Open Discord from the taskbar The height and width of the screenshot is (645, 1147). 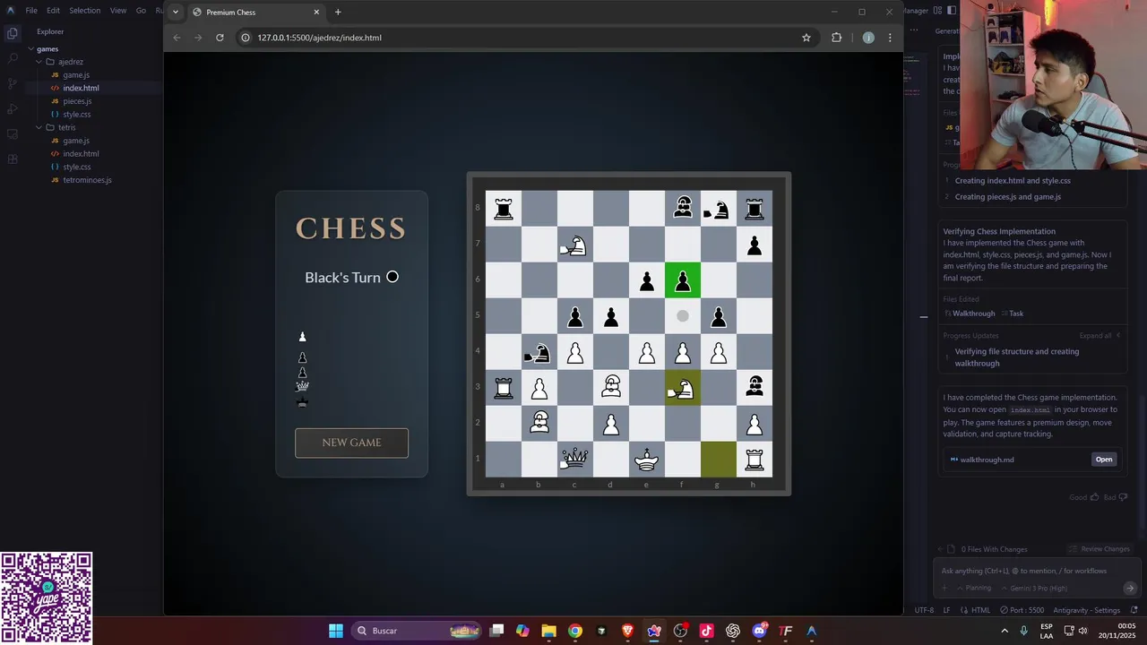point(760,631)
